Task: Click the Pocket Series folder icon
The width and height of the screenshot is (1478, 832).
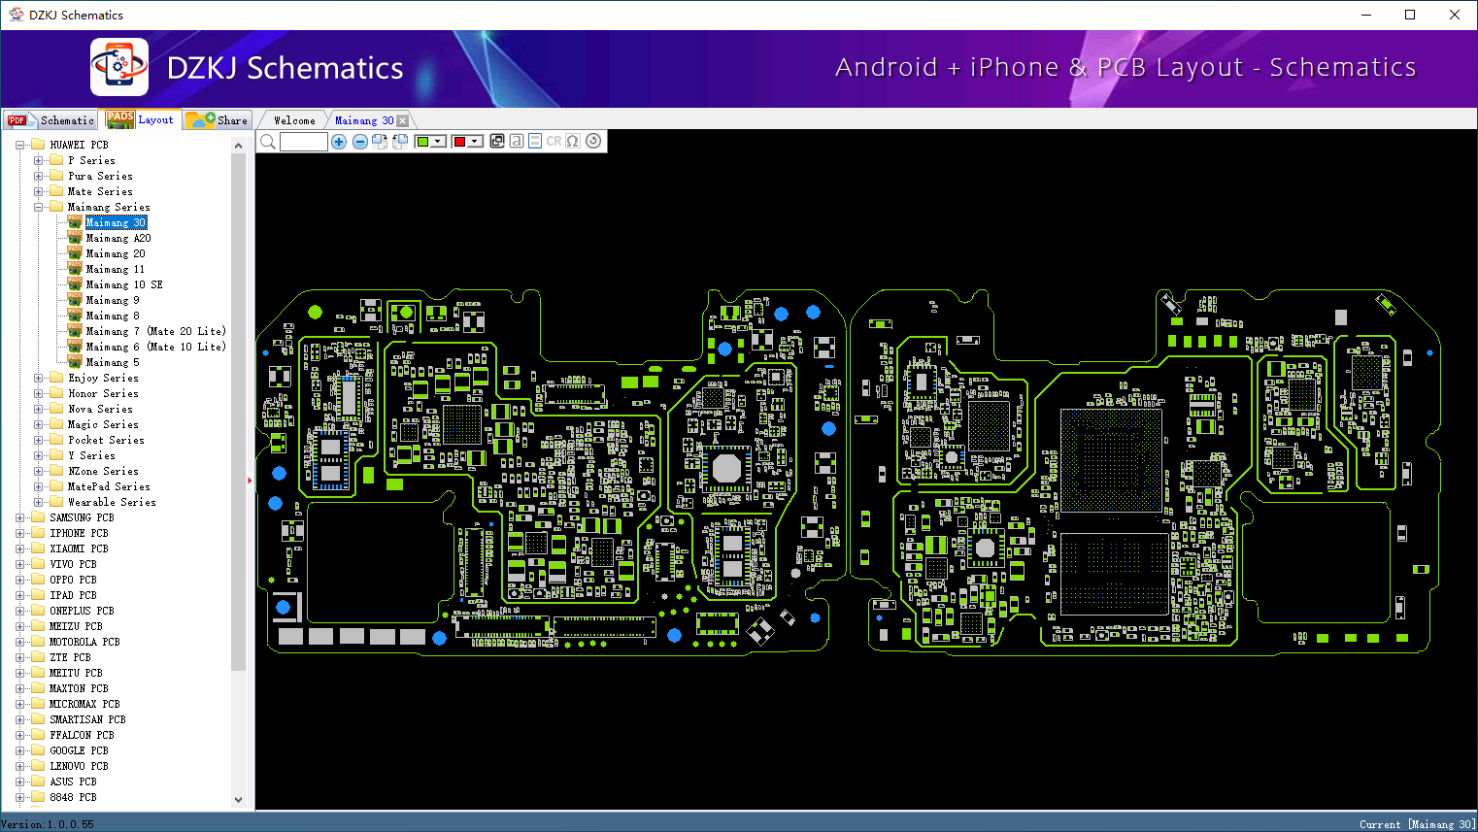Action: pos(56,440)
